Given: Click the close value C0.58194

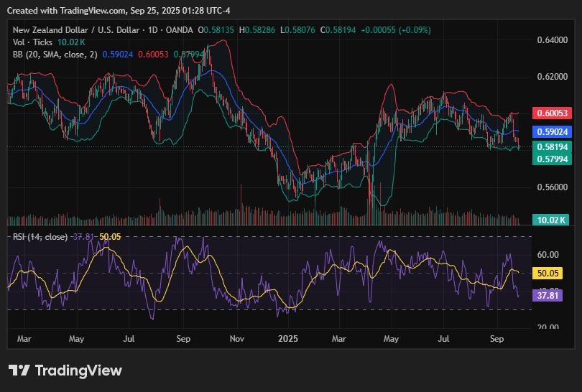Looking at the screenshot, I should [338, 30].
